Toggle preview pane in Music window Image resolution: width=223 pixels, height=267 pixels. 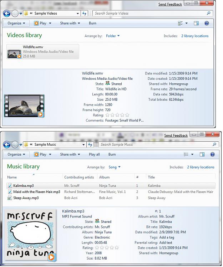tap(202, 154)
